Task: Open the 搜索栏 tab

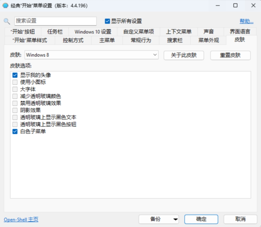Action: pyautogui.click(x=175, y=40)
